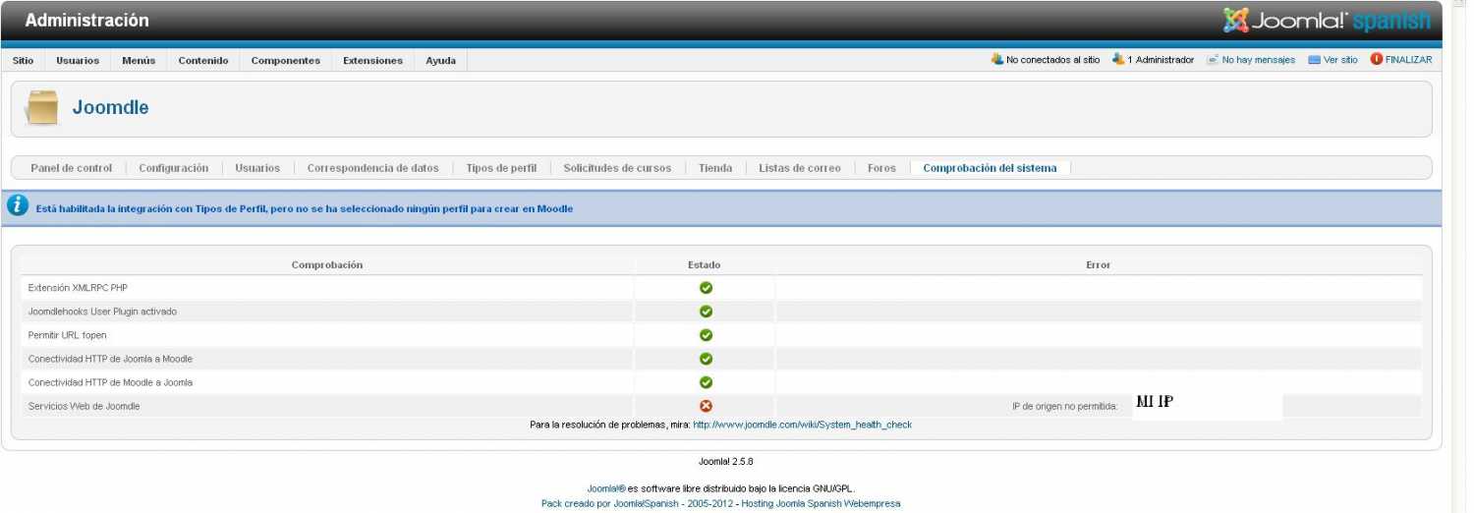Image resolution: width=1474 pixels, height=513 pixels.
Task: Expand the Usuarios top menu
Action: click(x=78, y=61)
